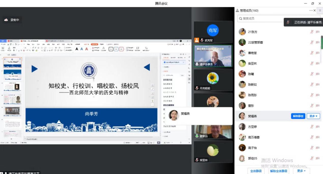Toggle microphone mute for 柴亚林 in member list

(x=312, y=64)
